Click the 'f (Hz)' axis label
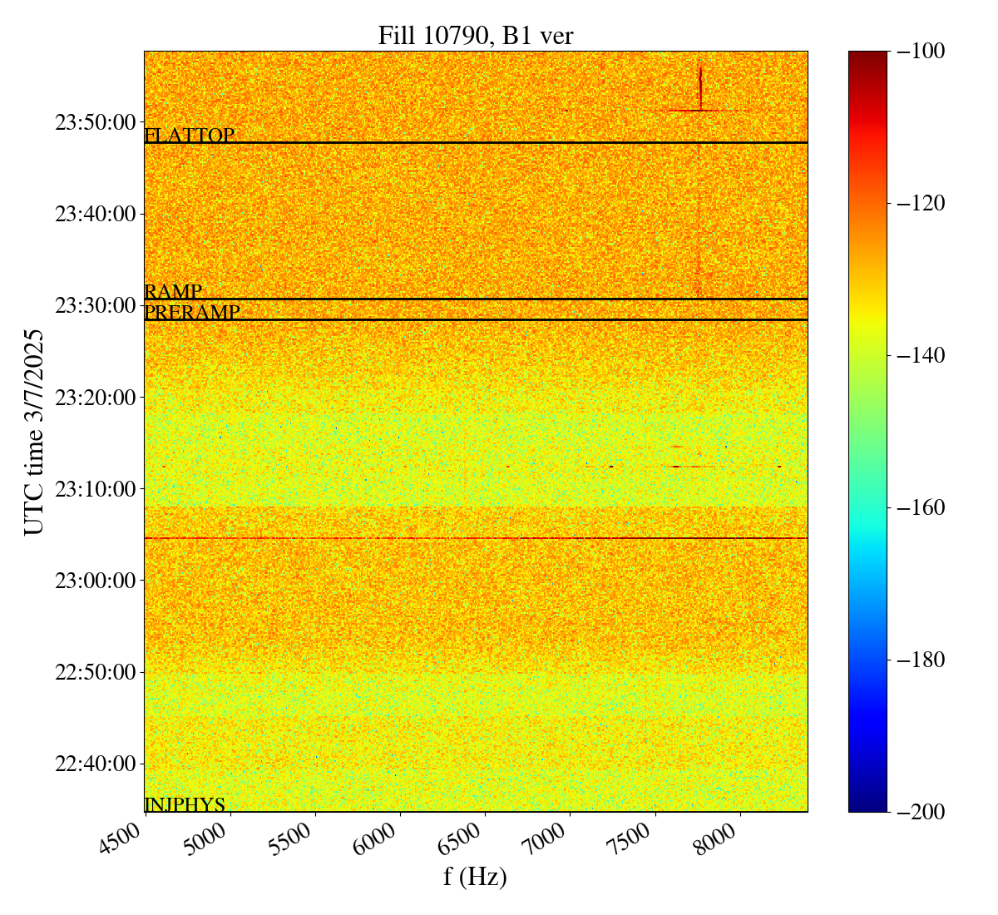The image size is (998, 915). pos(475,876)
